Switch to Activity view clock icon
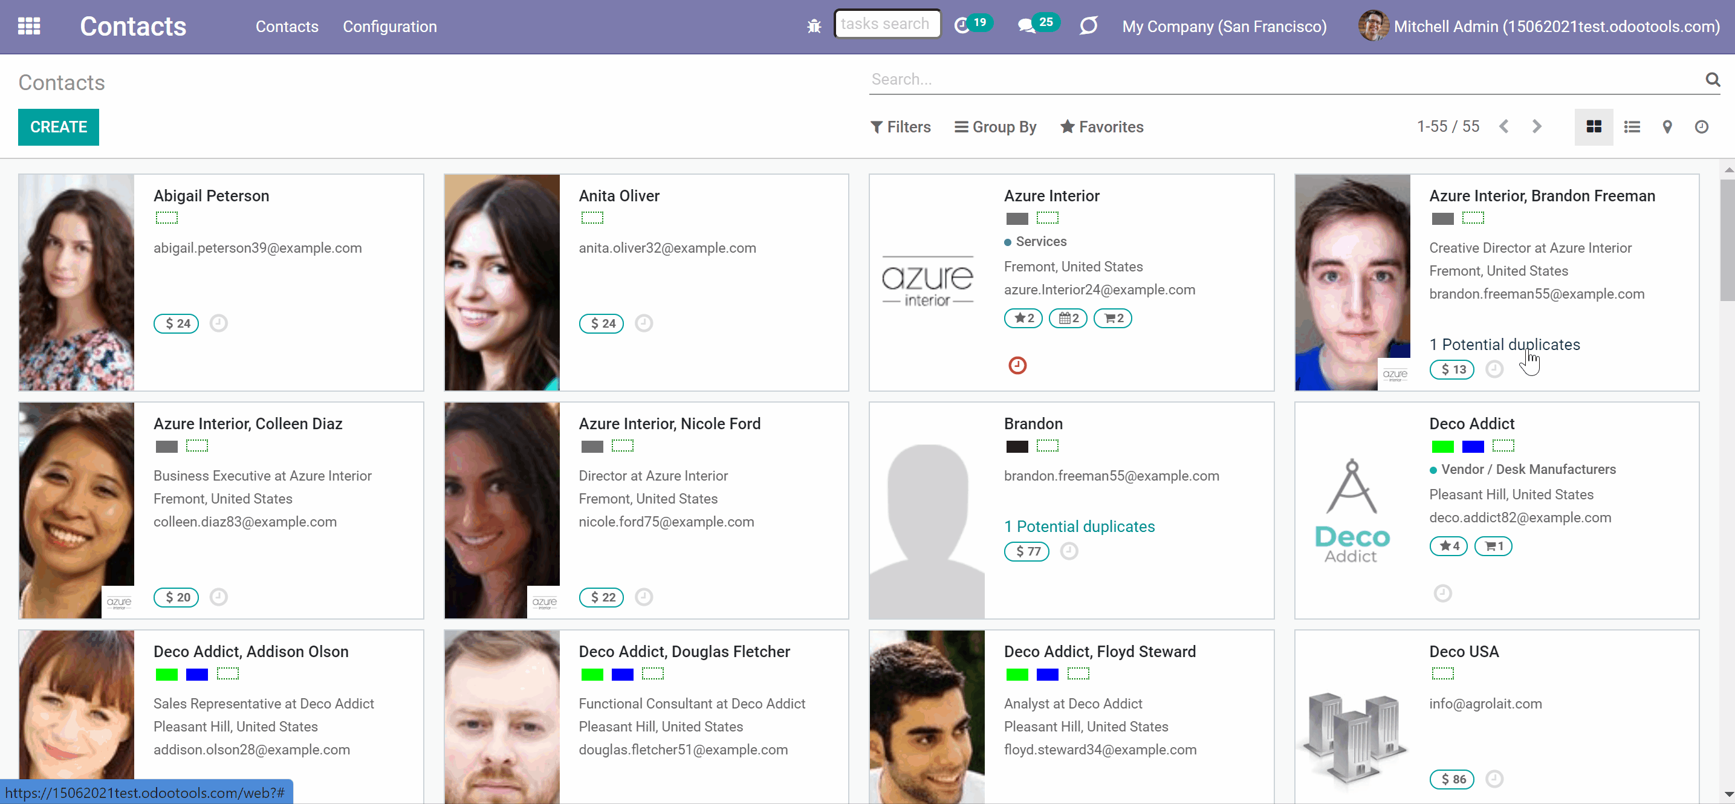The width and height of the screenshot is (1735, 804). point(1701,126)
